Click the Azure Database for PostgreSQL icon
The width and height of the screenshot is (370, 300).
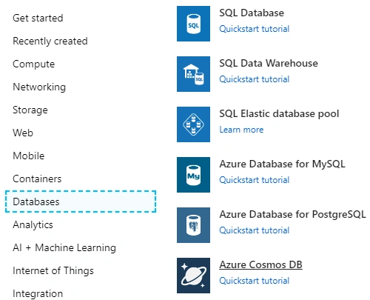[x=193, y=225]
